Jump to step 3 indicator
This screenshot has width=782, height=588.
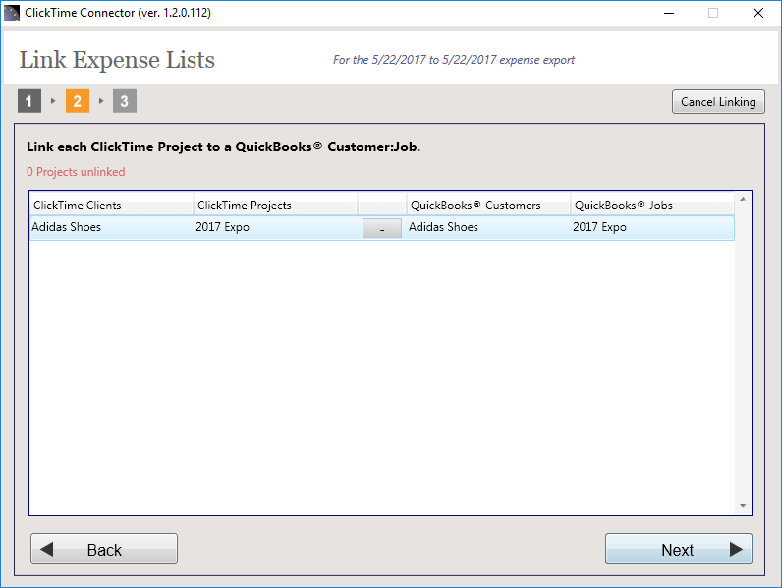point(124,101)
